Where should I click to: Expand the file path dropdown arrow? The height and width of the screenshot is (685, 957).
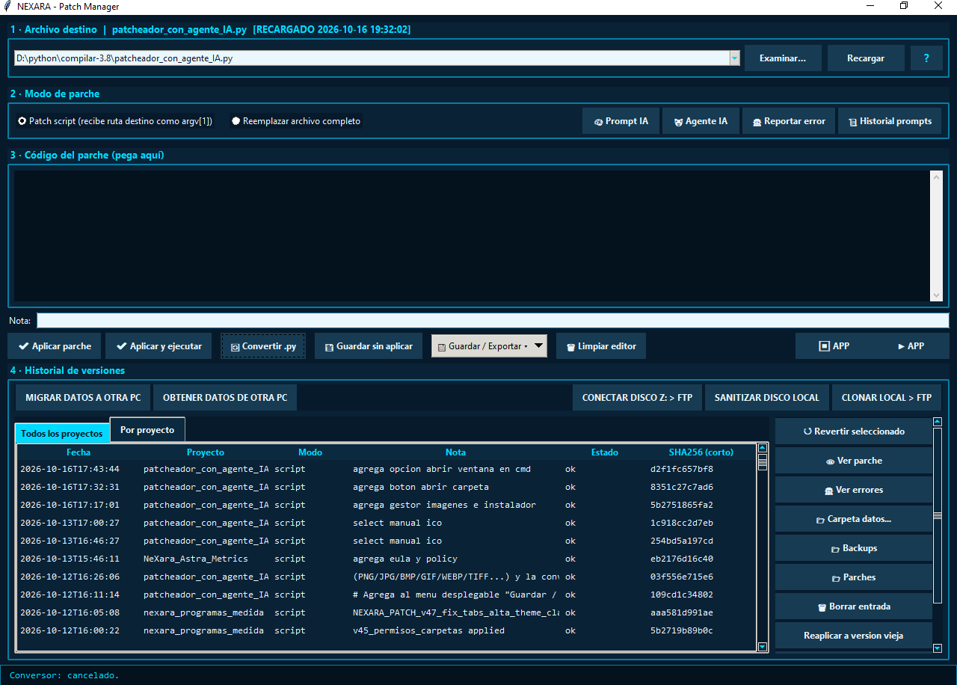pos(734,58)
